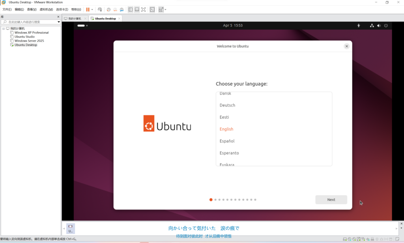Viewport: 404px width, 243px height.
Task: Open the 虚拟机(M) menu
Action: 46,9
